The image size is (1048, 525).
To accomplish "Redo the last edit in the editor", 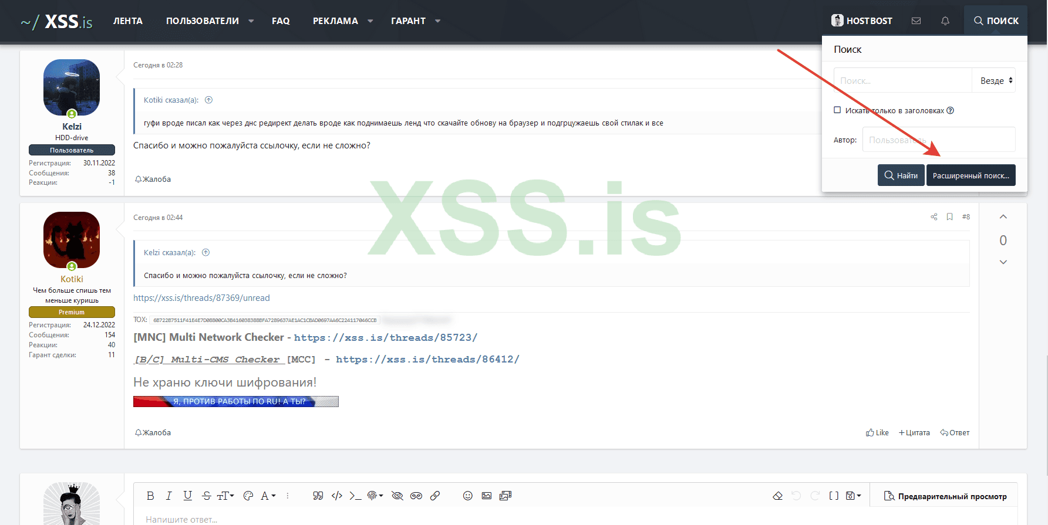I will 815,496.
